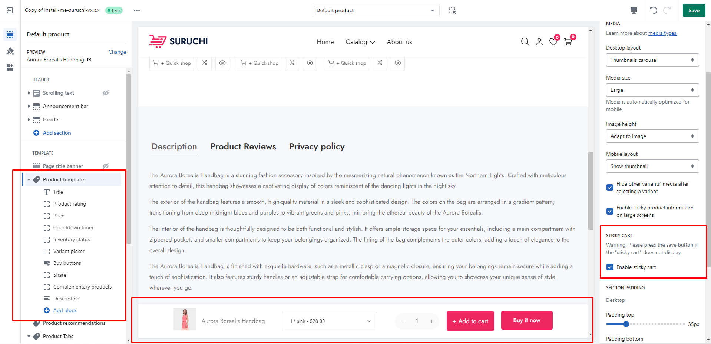Open the wishlist heart icon
This screenshot has width=711, height=344.
click(x=553, y=42)
